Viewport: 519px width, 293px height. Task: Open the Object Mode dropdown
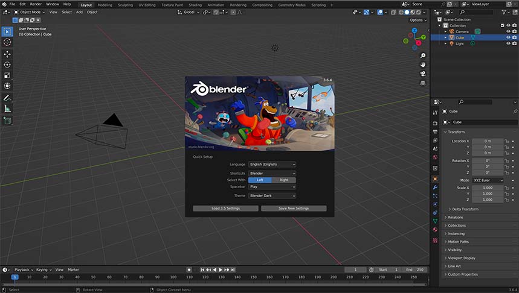point(30,12)
